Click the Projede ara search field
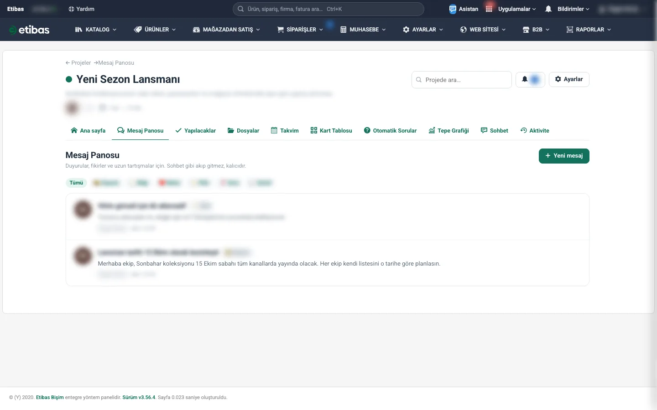This screenshot has height=410, width=657. (x=461, y=80)
